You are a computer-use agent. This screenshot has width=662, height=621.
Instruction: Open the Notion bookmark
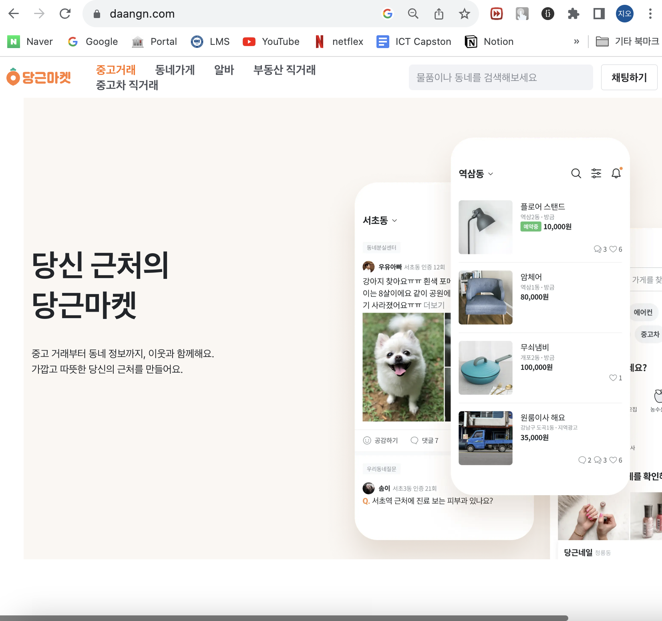[x=489, y=42]
